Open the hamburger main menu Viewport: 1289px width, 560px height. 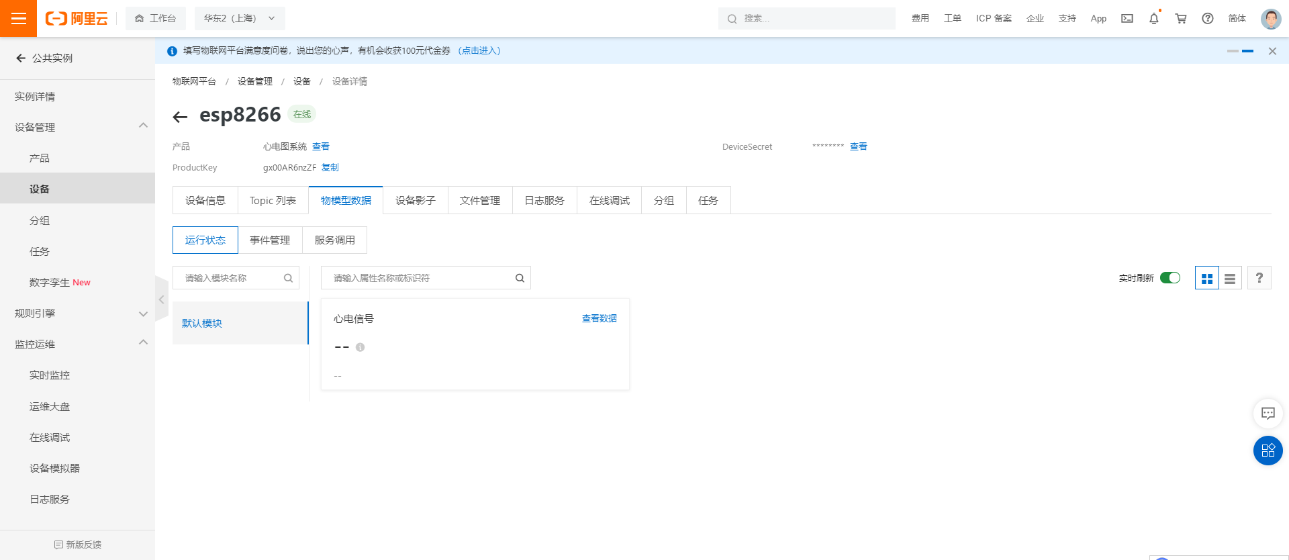(18, 18)
